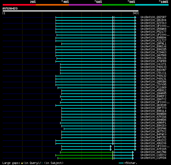Open the UniRef100_Q56WK8 entry
The height and width of the screenshot is (165, 171).
click(153, 29)
